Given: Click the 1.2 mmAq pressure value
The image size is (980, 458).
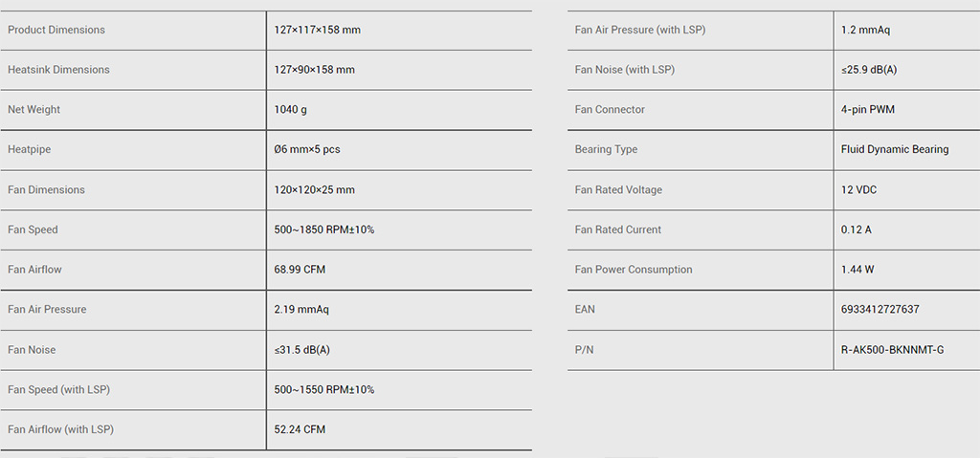Looking at the screenshot, I should pyautogui.click(x=865, y=30).
